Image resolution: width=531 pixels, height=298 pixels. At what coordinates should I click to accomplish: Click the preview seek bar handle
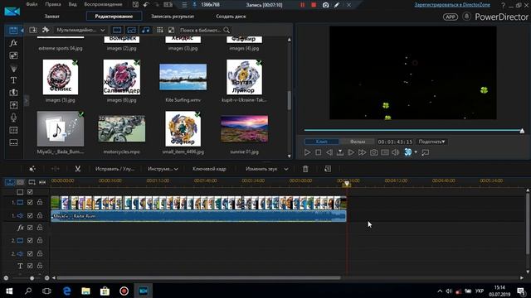coord(522,131)
